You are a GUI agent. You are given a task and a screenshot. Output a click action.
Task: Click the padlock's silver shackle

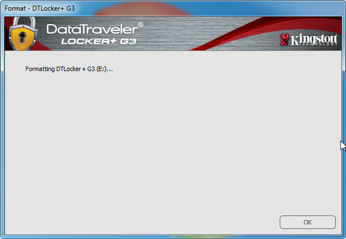pos(24,22)
